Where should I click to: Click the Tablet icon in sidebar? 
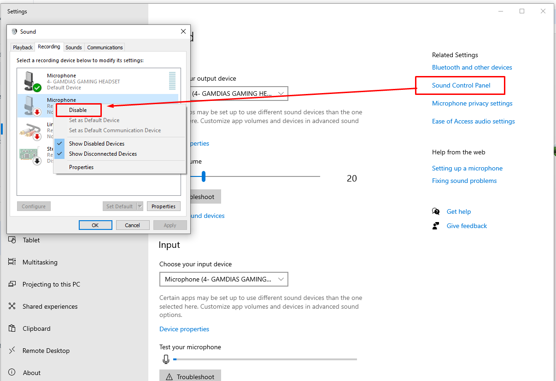(12, 240)
